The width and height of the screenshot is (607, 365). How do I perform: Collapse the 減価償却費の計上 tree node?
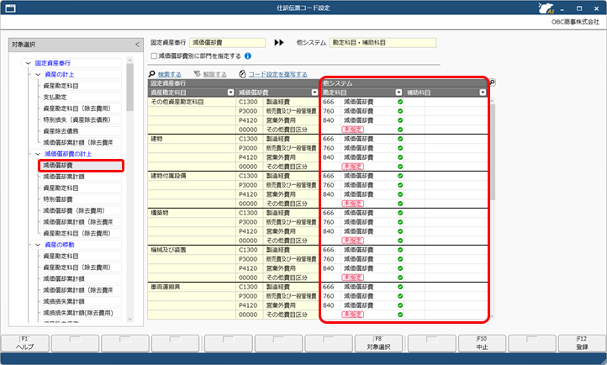pos(38,154)
